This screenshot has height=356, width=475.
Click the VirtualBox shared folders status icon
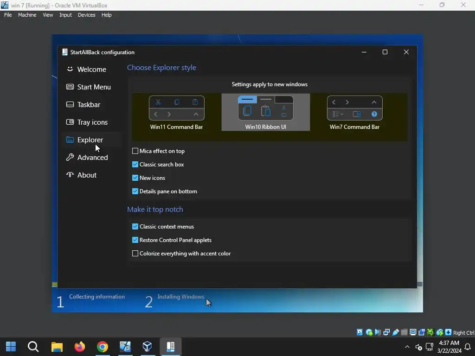tap(404, 332)
